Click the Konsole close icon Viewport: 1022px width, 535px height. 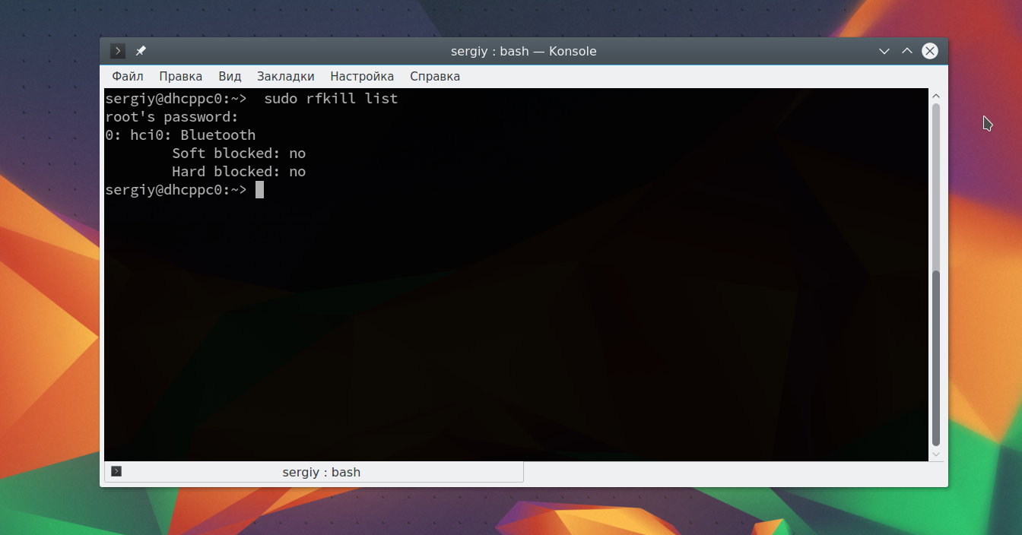[929, 51]
